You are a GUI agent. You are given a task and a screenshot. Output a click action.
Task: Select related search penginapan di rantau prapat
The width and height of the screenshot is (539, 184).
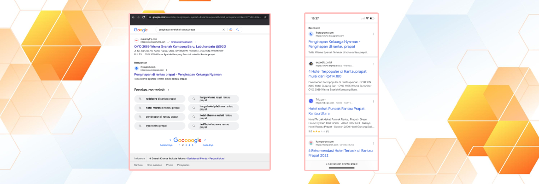point(160,117)
